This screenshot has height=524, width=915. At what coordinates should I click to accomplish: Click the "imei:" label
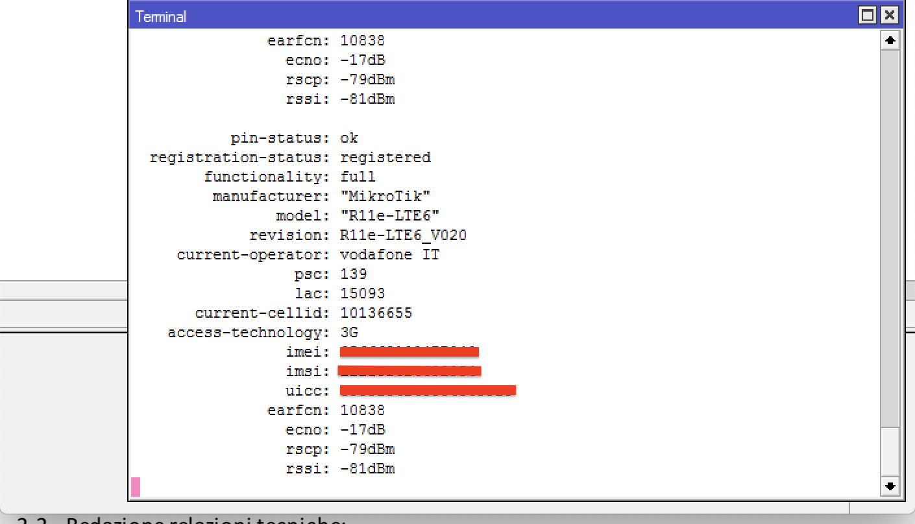pos(308,352)
